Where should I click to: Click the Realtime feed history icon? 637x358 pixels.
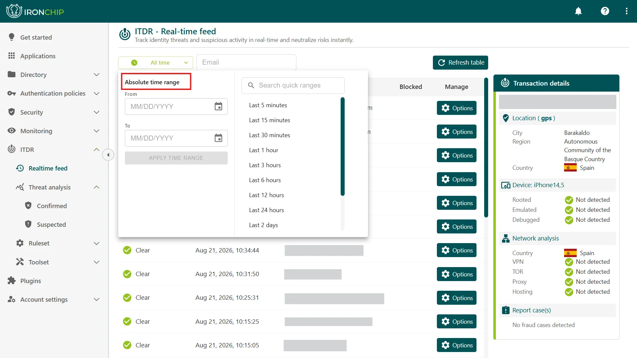(x=20, y=168)
